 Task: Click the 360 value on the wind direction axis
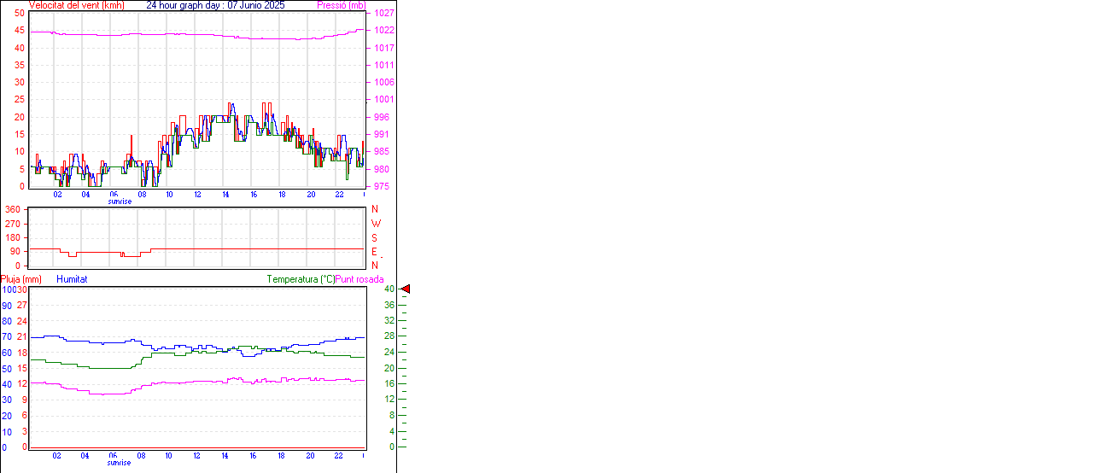click(13, 209)
